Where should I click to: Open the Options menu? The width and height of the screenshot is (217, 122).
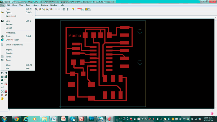(44, 5)
